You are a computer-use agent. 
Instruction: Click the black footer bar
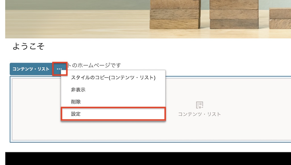pos(145,158)
